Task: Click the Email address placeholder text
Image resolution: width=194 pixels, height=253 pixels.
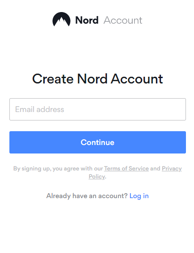Action: tap(40, 109)
